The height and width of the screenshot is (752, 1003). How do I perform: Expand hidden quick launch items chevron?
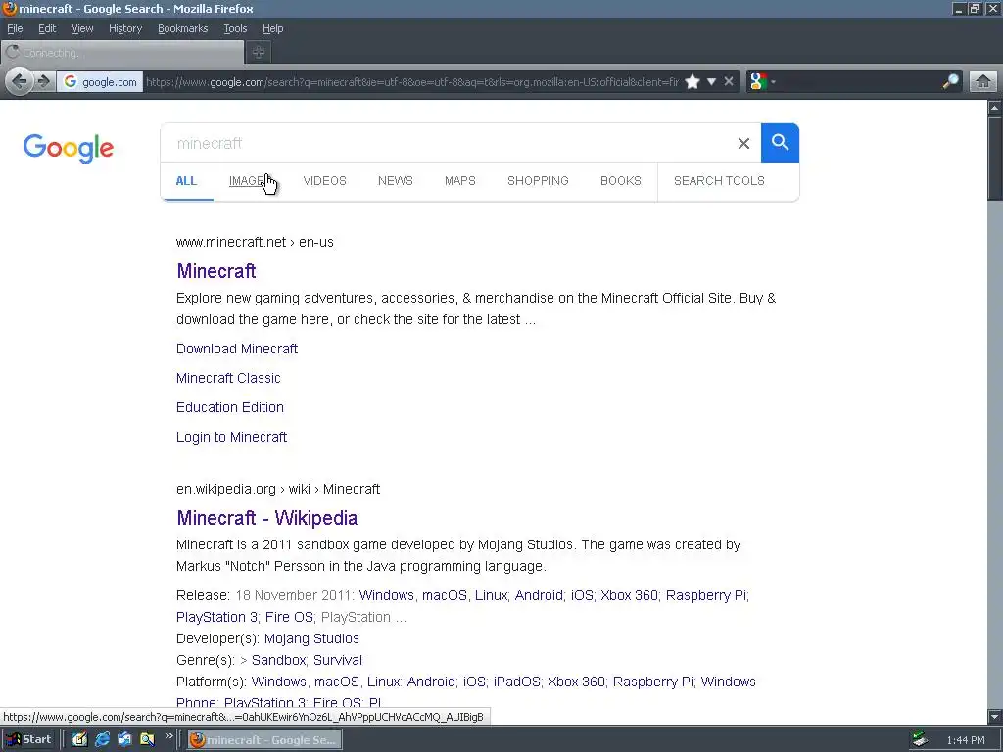coord(168,736)
